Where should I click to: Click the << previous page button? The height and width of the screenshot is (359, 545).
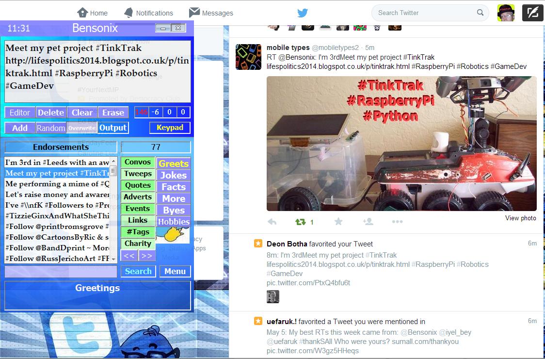coord(129,256)
